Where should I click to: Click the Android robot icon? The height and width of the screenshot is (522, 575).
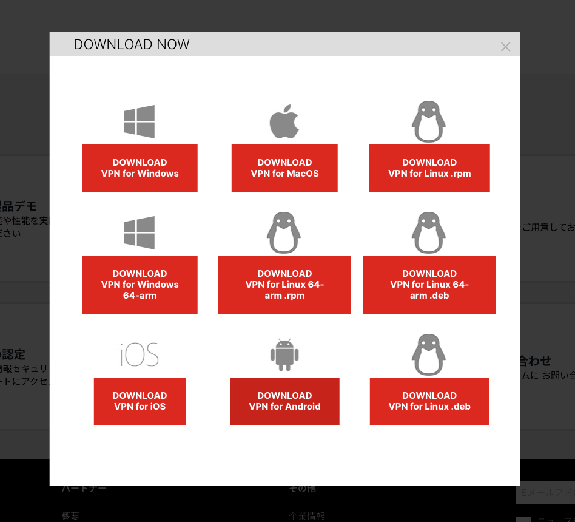tap(284, 355)
